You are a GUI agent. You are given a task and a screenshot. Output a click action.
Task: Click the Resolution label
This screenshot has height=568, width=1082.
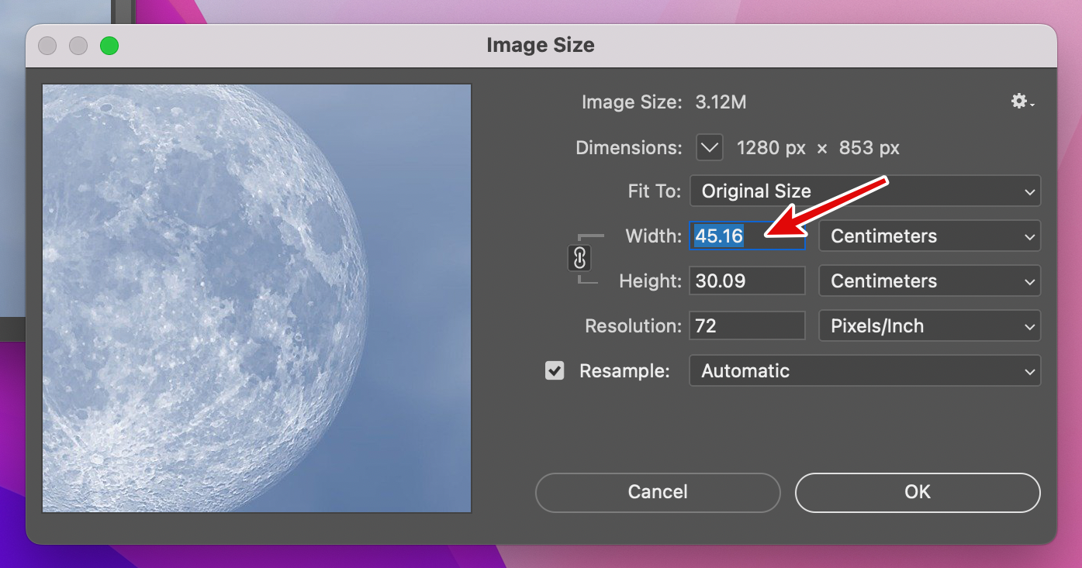634,326
